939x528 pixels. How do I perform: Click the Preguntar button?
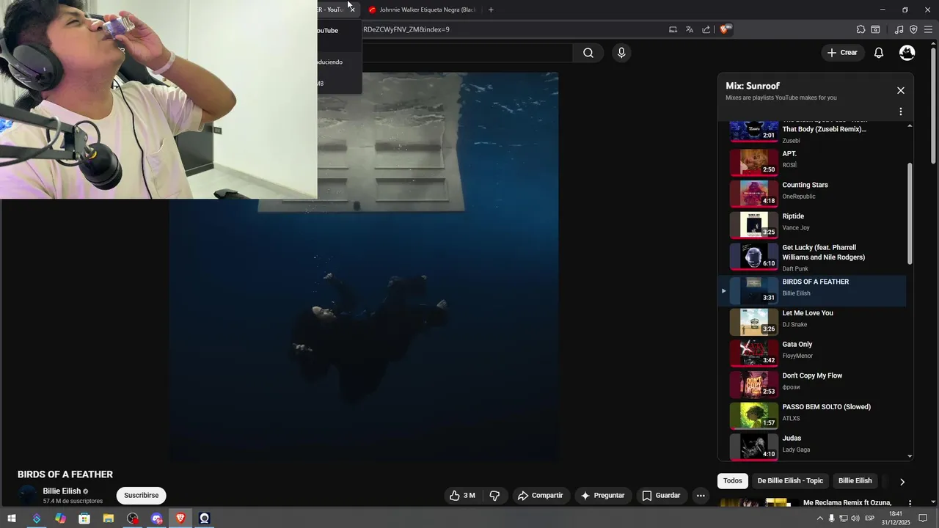coord(603,496)
